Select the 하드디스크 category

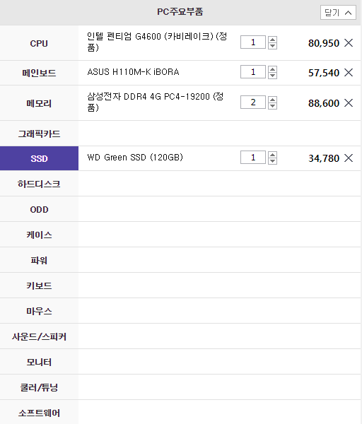[39, 184]
